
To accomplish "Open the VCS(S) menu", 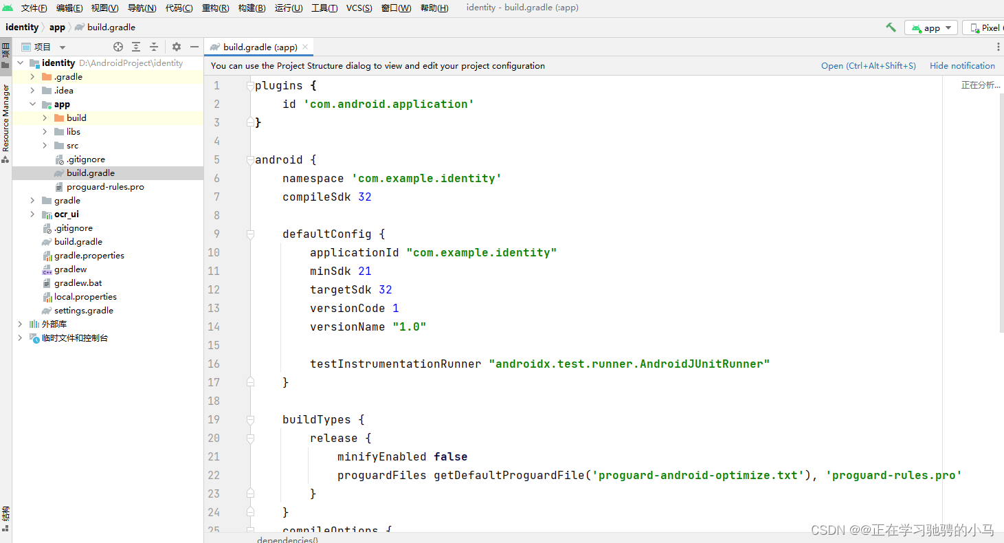I will [359, 8].
